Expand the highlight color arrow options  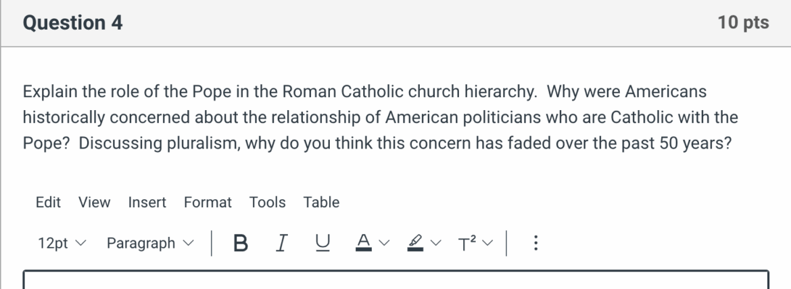pos(435,243)
